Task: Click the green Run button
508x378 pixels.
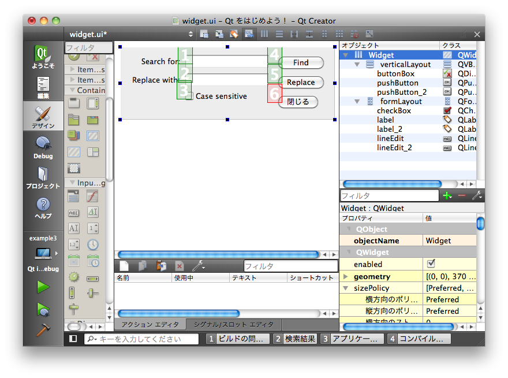Action: tap(43, 287)
